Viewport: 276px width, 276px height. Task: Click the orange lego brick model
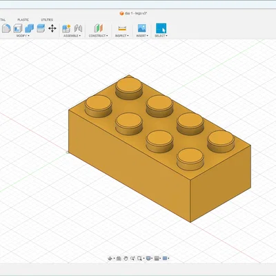159,148
